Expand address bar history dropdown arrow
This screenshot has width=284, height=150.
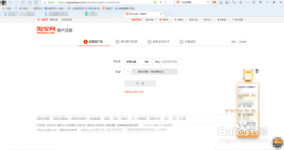coord(170,2)
